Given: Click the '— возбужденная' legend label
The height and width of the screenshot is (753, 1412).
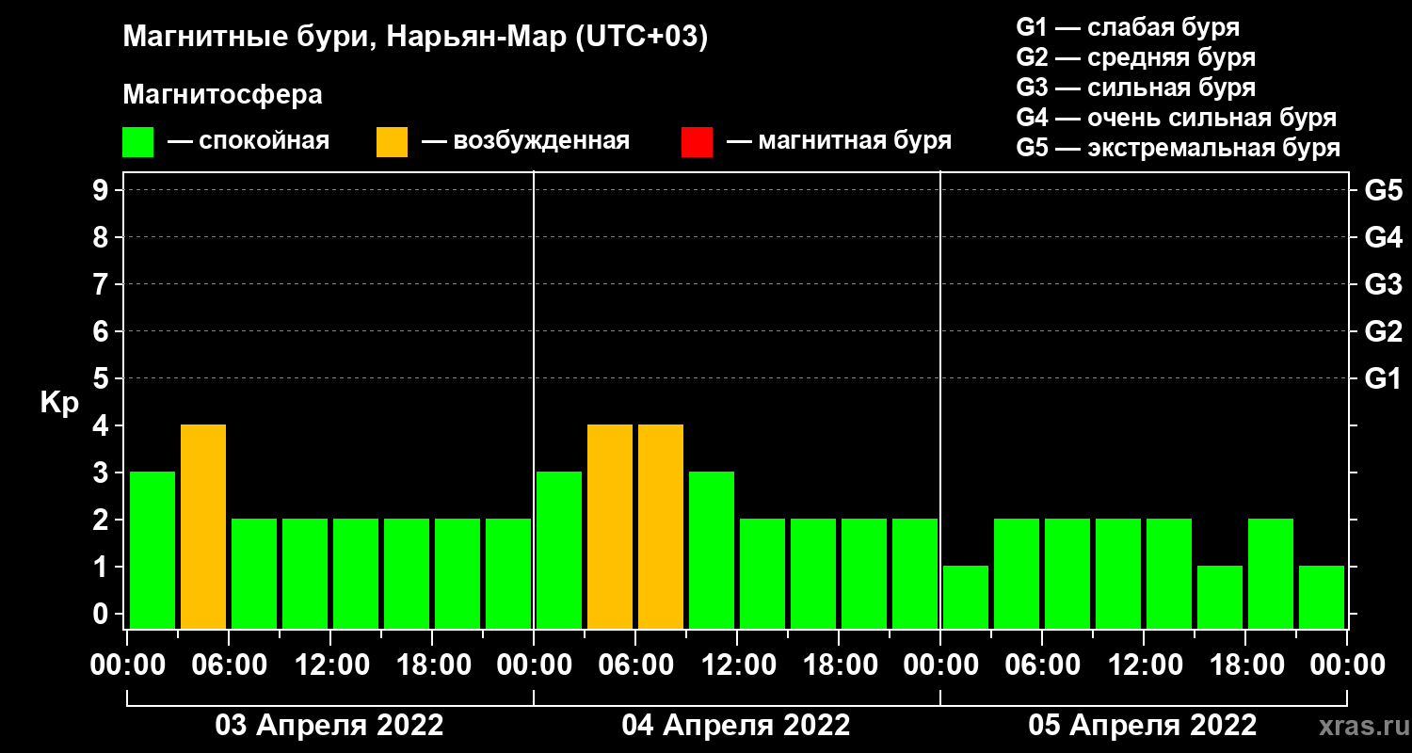Looking at the screenshot, I should [525, 141].
